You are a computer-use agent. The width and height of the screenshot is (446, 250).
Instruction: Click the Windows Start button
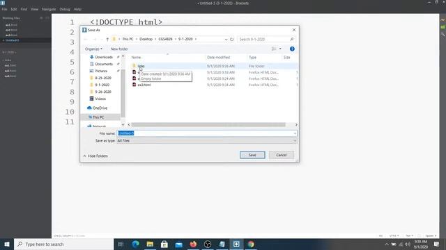pos(7,244)
